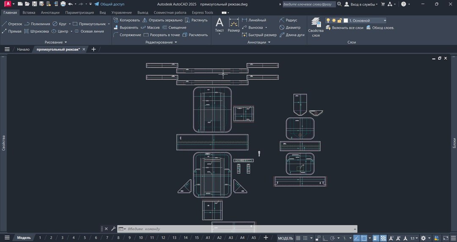Select the Текст text tool
The height and width of the screenshot is (242, 457).
(220, 25)
